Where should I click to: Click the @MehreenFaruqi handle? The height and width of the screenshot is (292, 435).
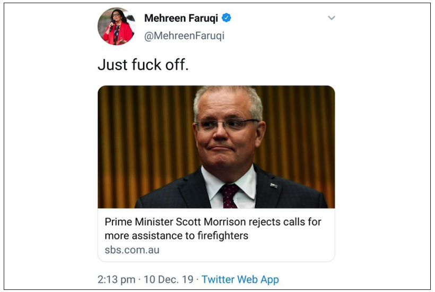[184, 36]
